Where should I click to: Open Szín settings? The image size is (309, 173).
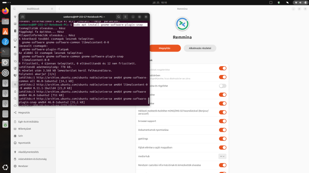(33, 136)
